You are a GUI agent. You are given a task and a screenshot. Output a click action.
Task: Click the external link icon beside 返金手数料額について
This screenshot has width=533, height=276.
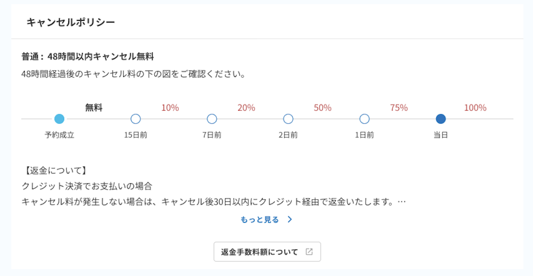309,251
